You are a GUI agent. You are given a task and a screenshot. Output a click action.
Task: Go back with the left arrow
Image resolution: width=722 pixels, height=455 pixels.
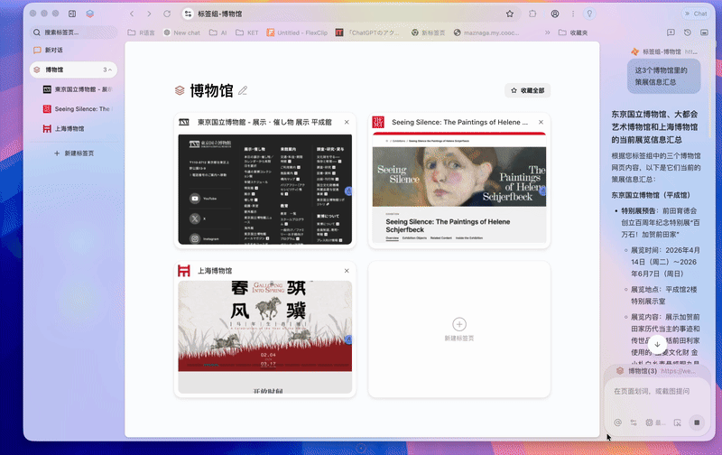[132, 14]
